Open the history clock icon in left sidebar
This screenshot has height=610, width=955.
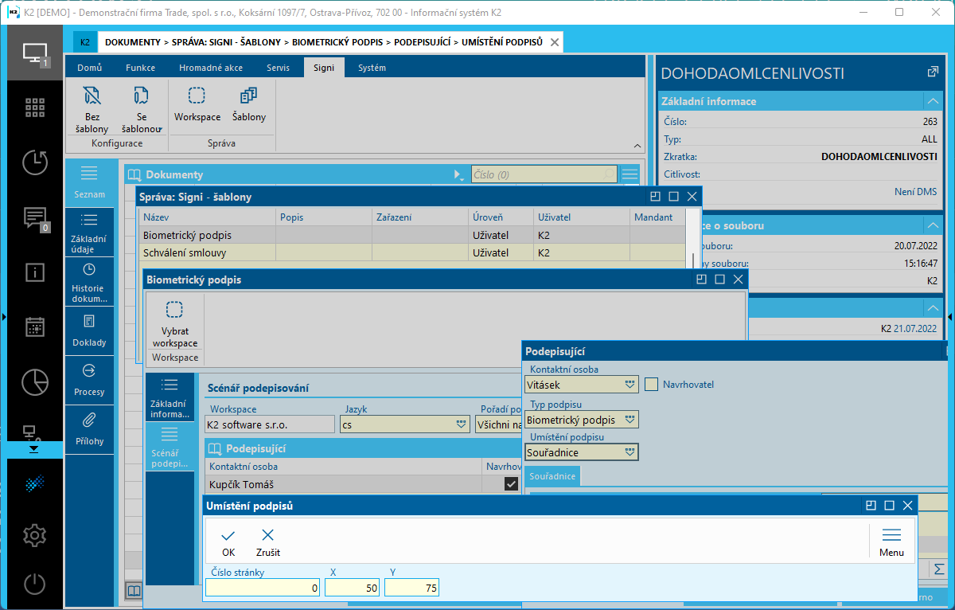coord(34,162)
